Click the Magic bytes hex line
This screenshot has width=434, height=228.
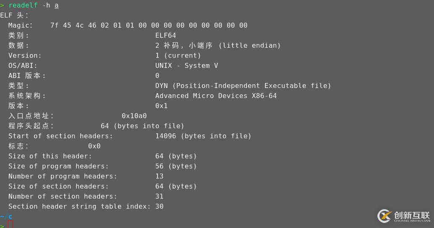pyautogui.click(x=149, y=26)
